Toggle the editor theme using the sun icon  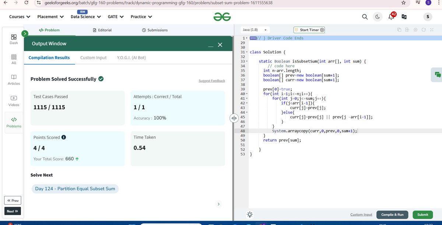tap(250, 214)
